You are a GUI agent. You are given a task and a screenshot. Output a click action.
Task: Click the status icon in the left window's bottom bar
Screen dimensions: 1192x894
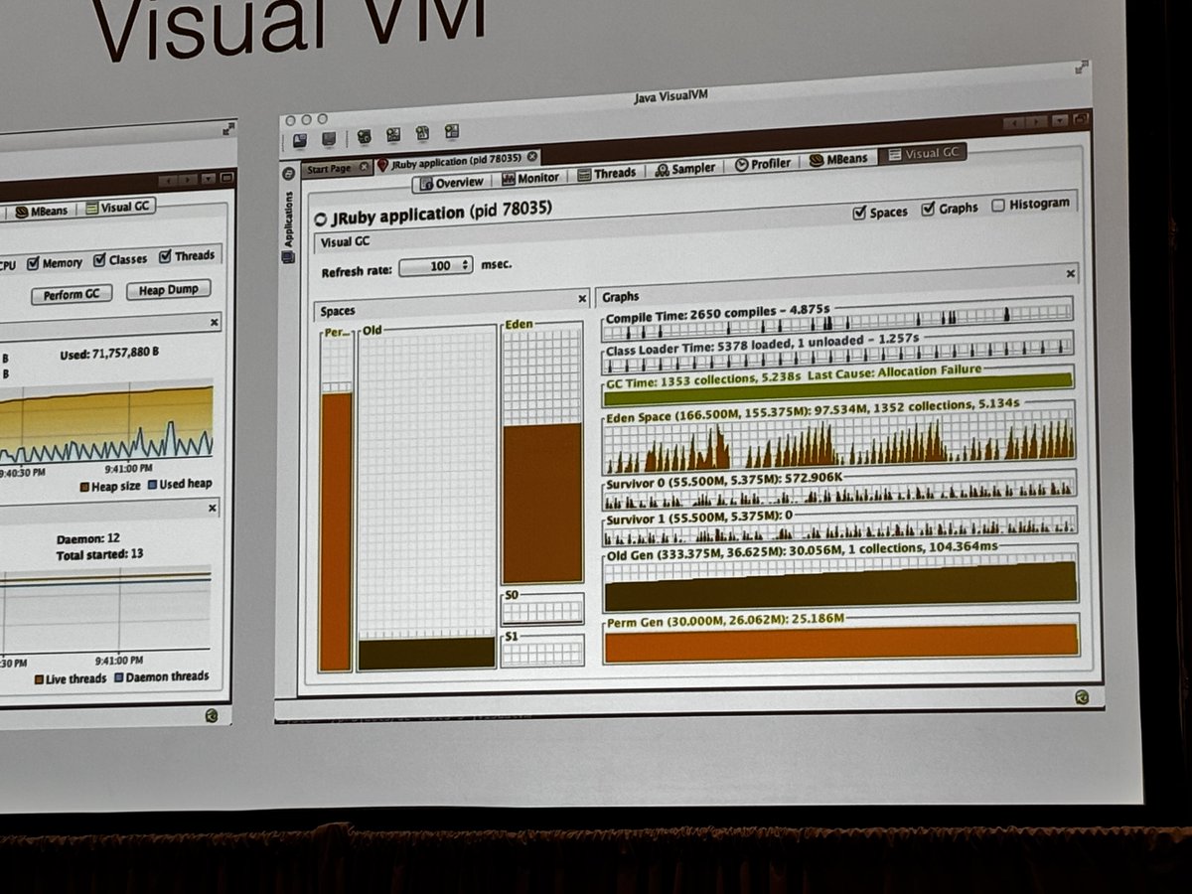point(212,715)
